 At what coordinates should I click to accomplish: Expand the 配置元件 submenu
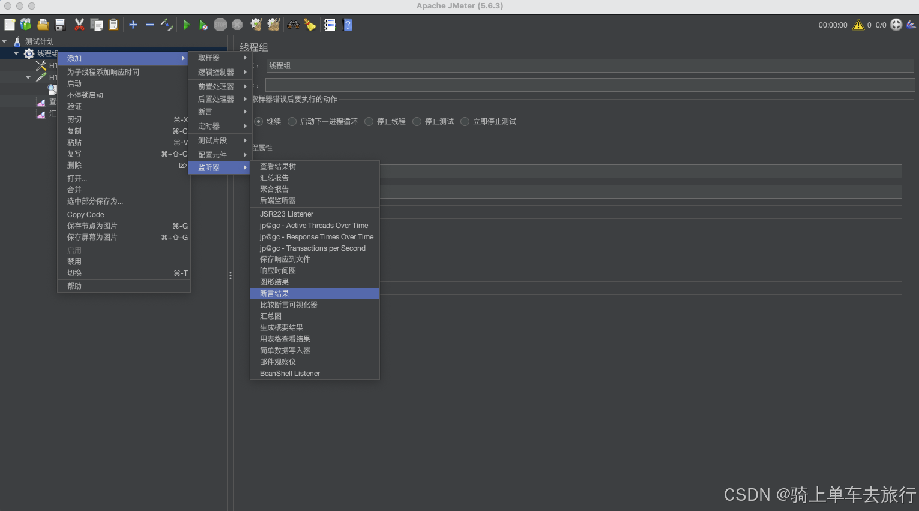(219, 155)
